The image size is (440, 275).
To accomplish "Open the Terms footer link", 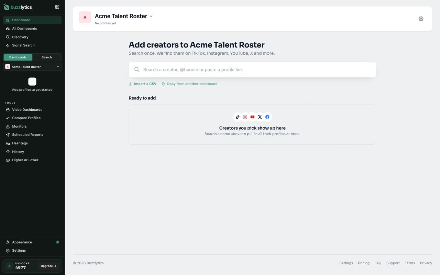I will (410, 263).
